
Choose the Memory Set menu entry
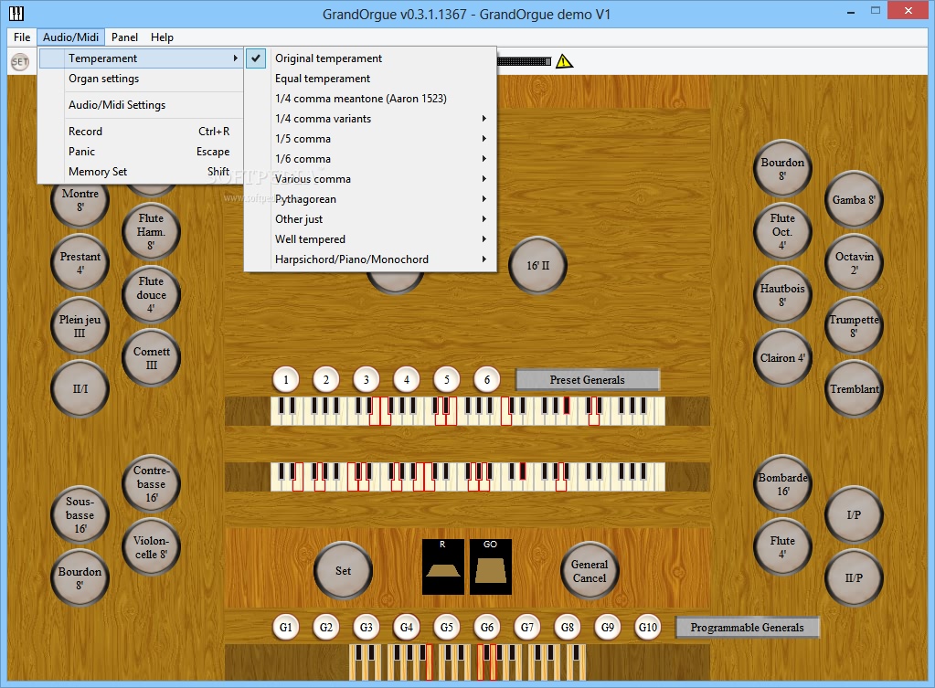pyautogui.click(x=141, y=172)
